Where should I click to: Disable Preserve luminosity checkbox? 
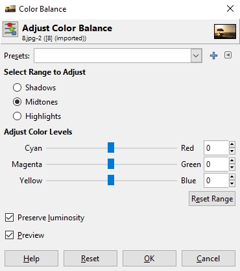tap(10, 218)
